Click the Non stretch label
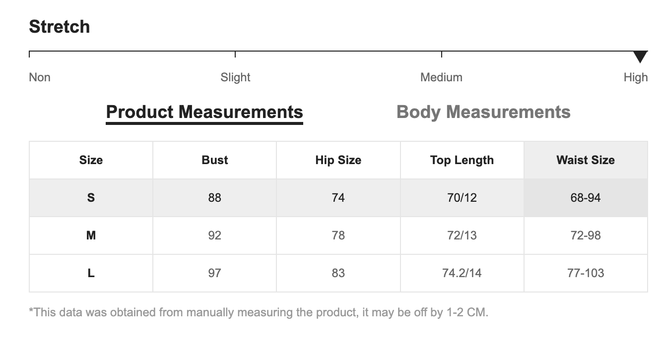The image size is (662, 351). [x=40, y=77]
